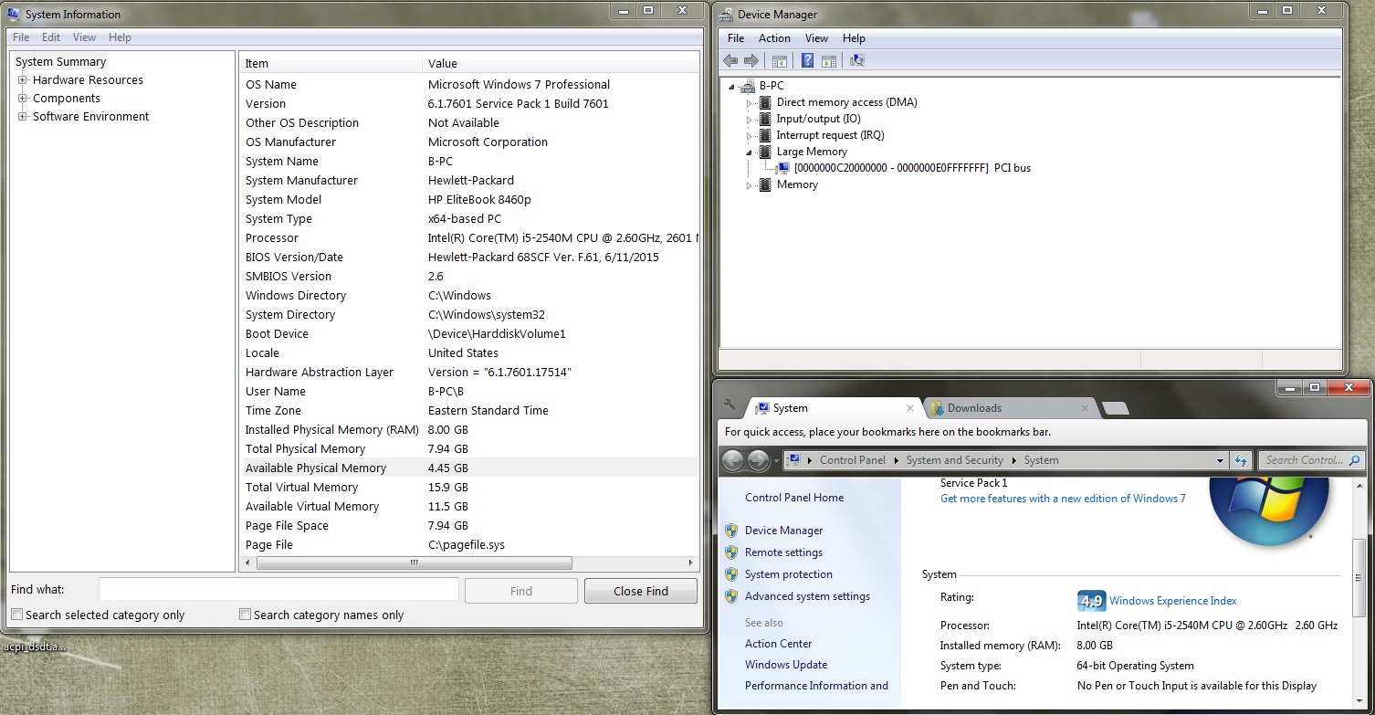The height and width of the screenshot is (715, 1375).
Task: Open Edit menu in System Information
Action: tap(51, 37)
